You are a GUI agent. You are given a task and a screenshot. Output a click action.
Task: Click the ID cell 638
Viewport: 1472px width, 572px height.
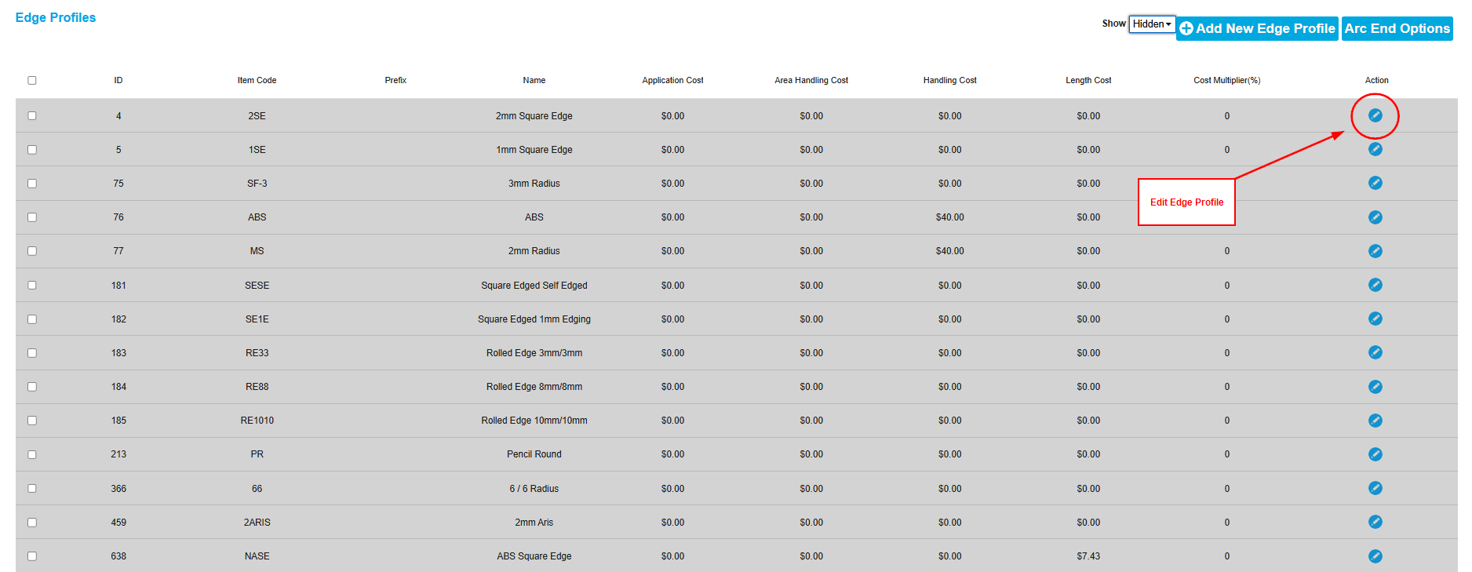point(118,556)
